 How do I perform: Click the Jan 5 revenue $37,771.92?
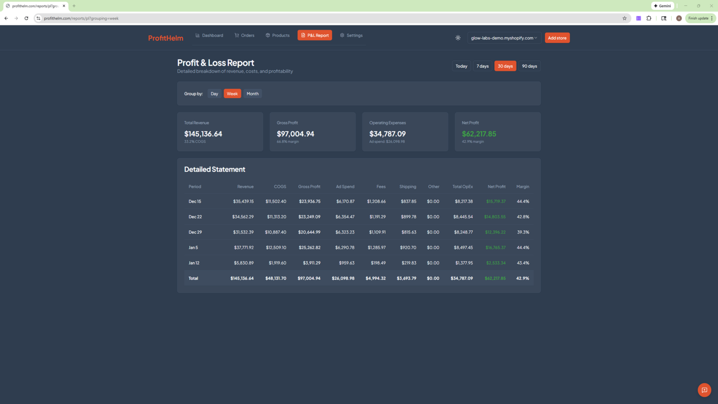coord(244,248)
